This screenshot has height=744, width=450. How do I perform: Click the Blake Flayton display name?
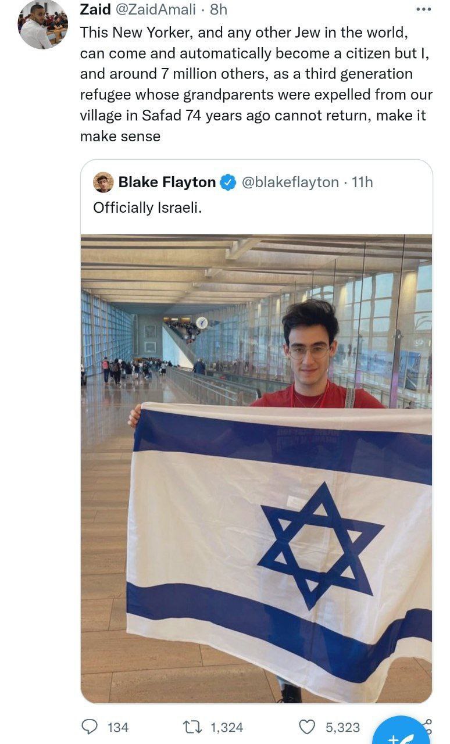[167, 182]
